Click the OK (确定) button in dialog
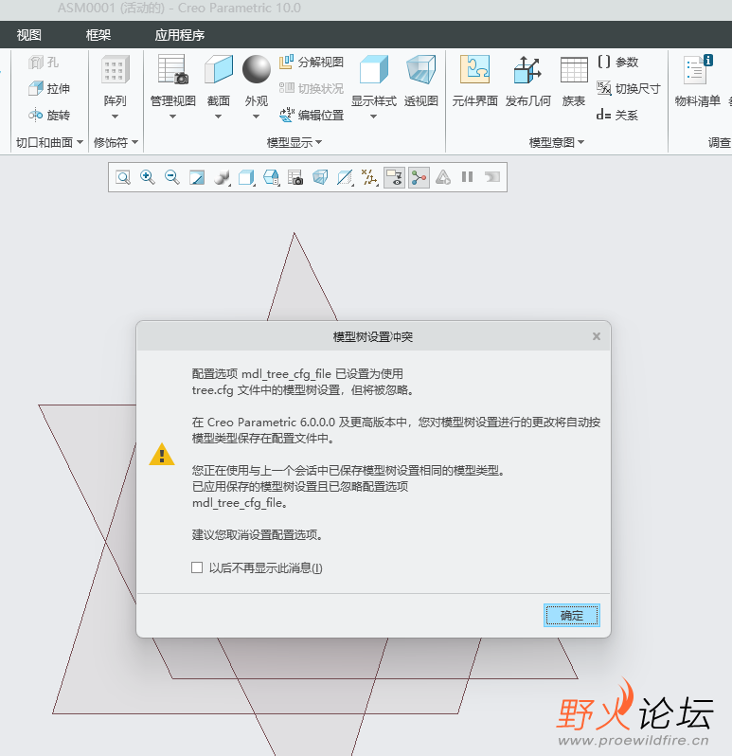732x756 pixels. pos(572,615)
